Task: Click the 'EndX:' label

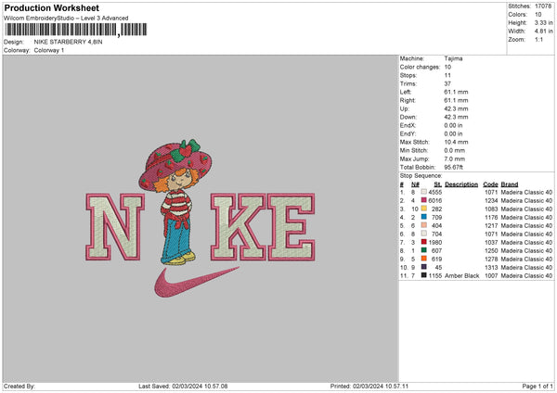Action: point(408,125)
